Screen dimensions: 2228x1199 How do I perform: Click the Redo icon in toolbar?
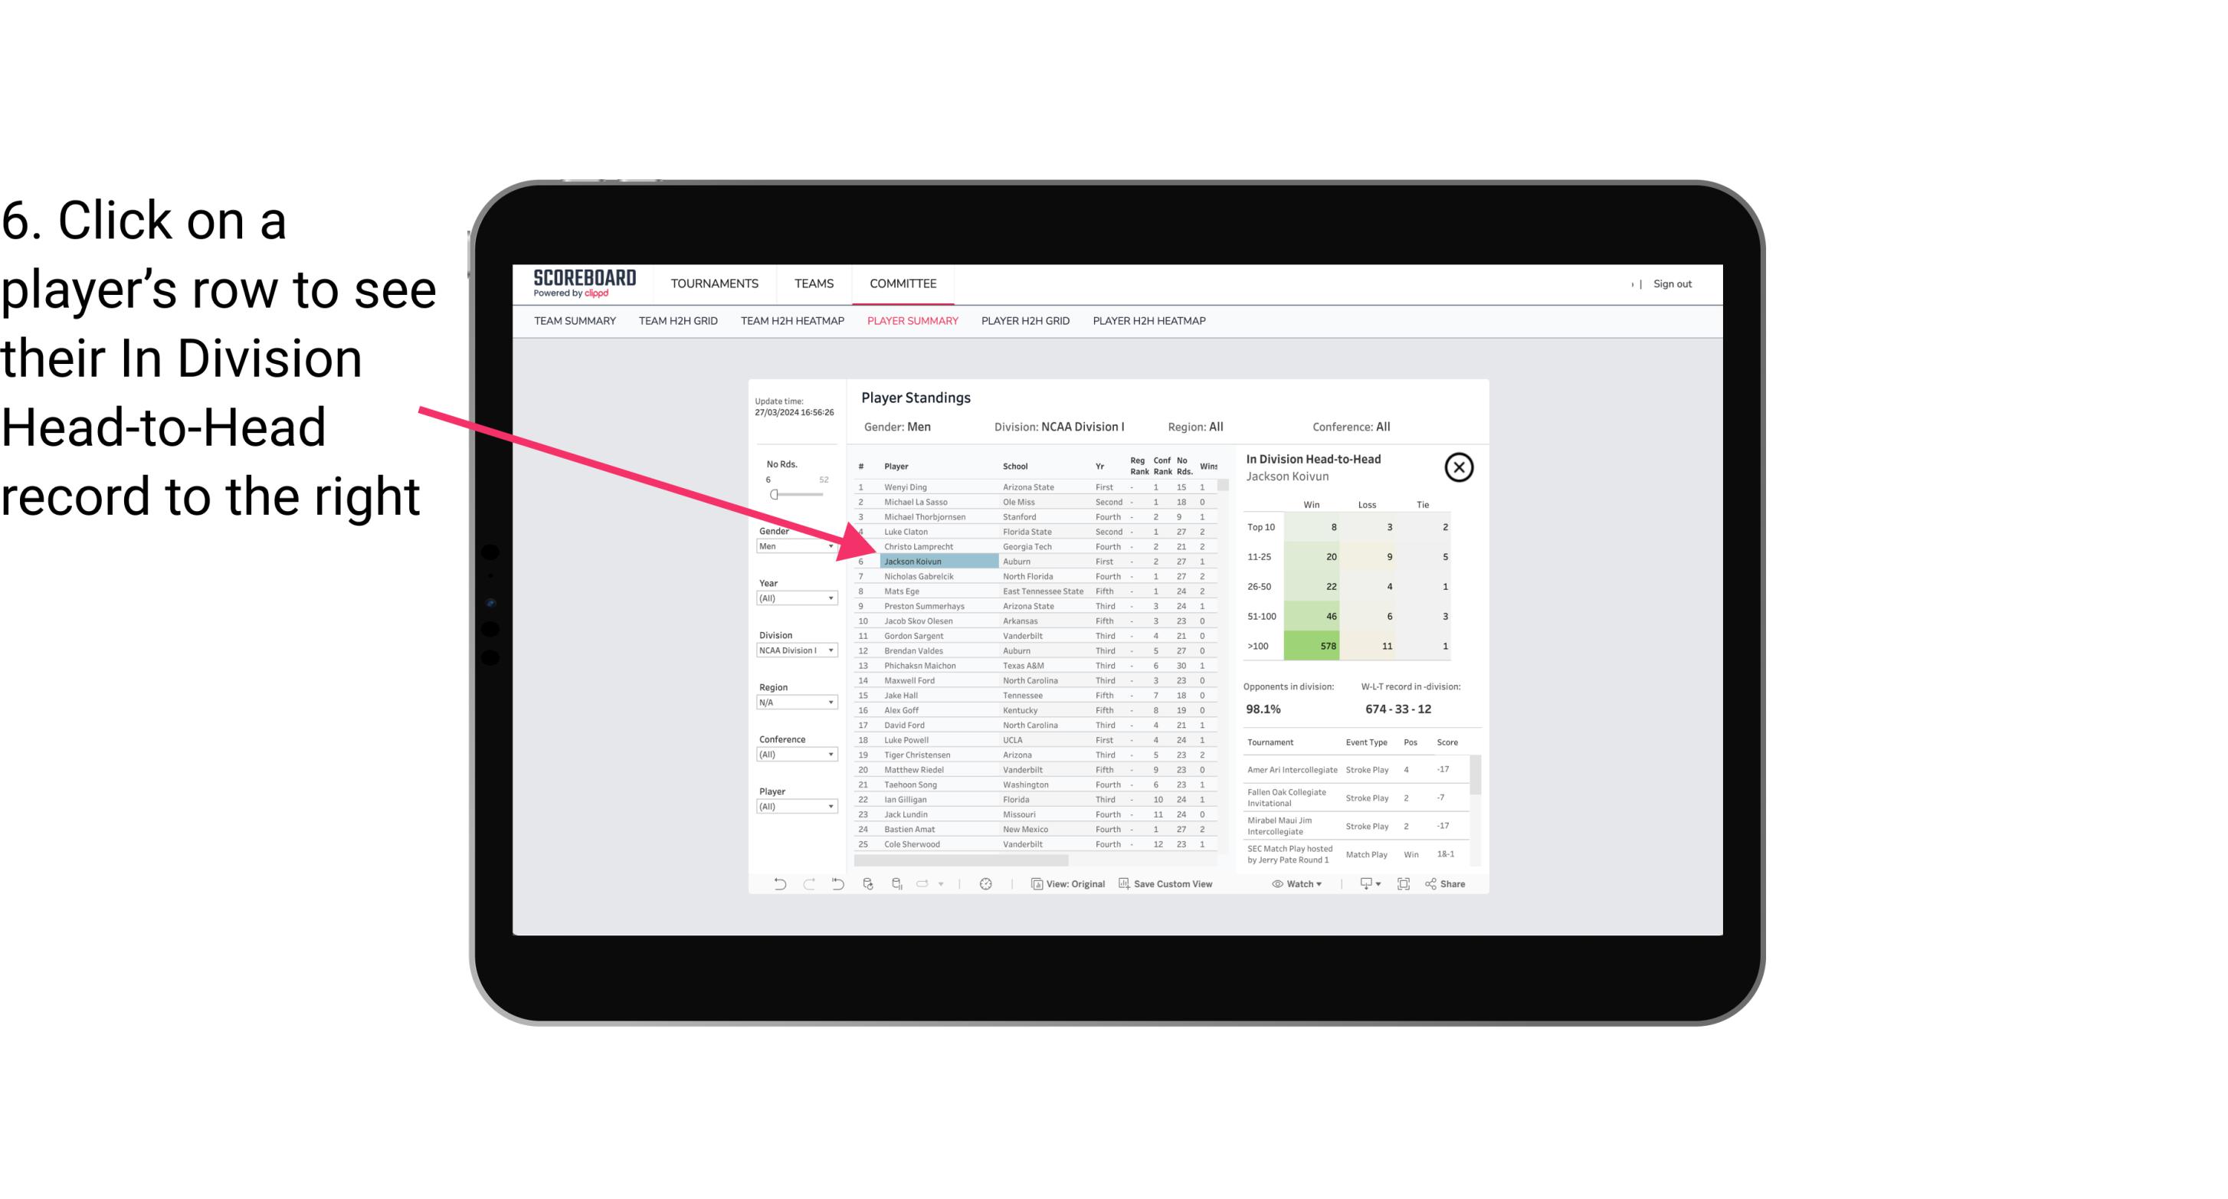click(x=808, y=887)
